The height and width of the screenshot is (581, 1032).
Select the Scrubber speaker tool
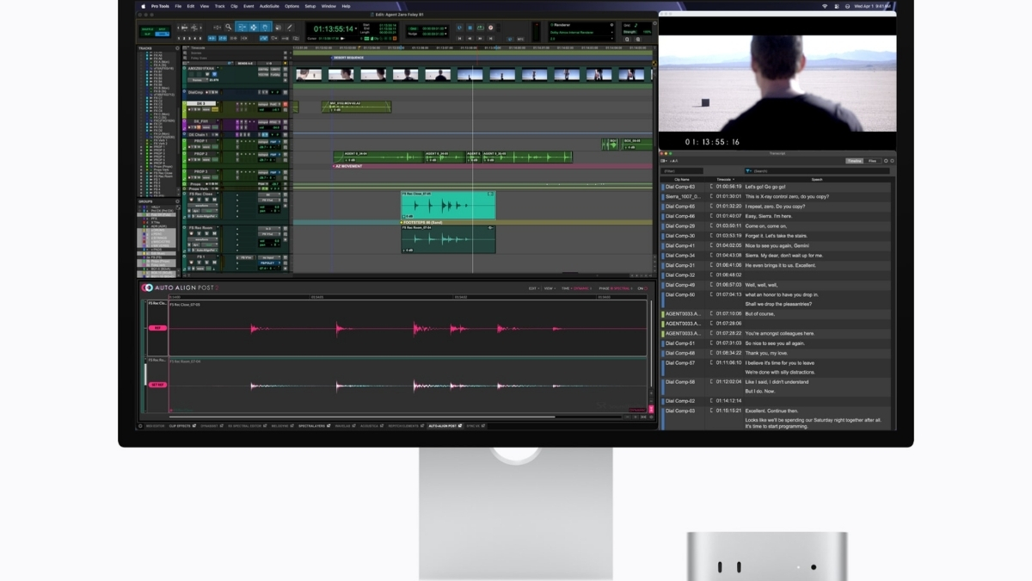point(278,27)
